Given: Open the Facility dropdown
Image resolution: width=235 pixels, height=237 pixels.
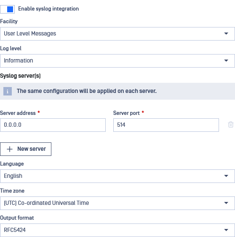Looking at the screenshot, I should click(x=117, y=34).
